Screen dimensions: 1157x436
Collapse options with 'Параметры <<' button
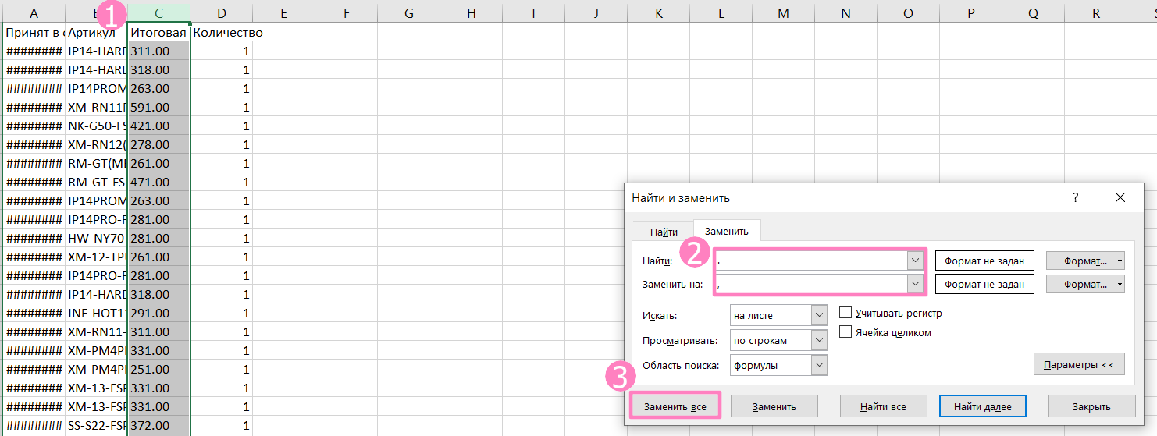1078,364
